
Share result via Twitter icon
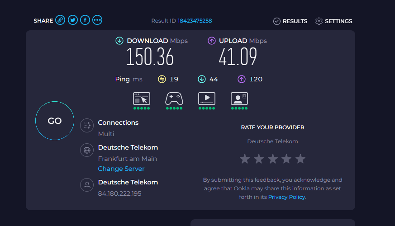point(73,20)
